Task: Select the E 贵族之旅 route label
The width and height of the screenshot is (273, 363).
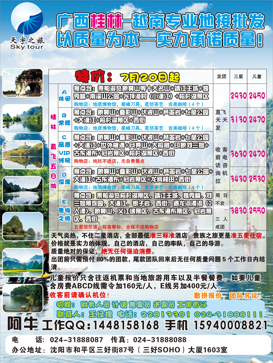Action: click(64, 210)
